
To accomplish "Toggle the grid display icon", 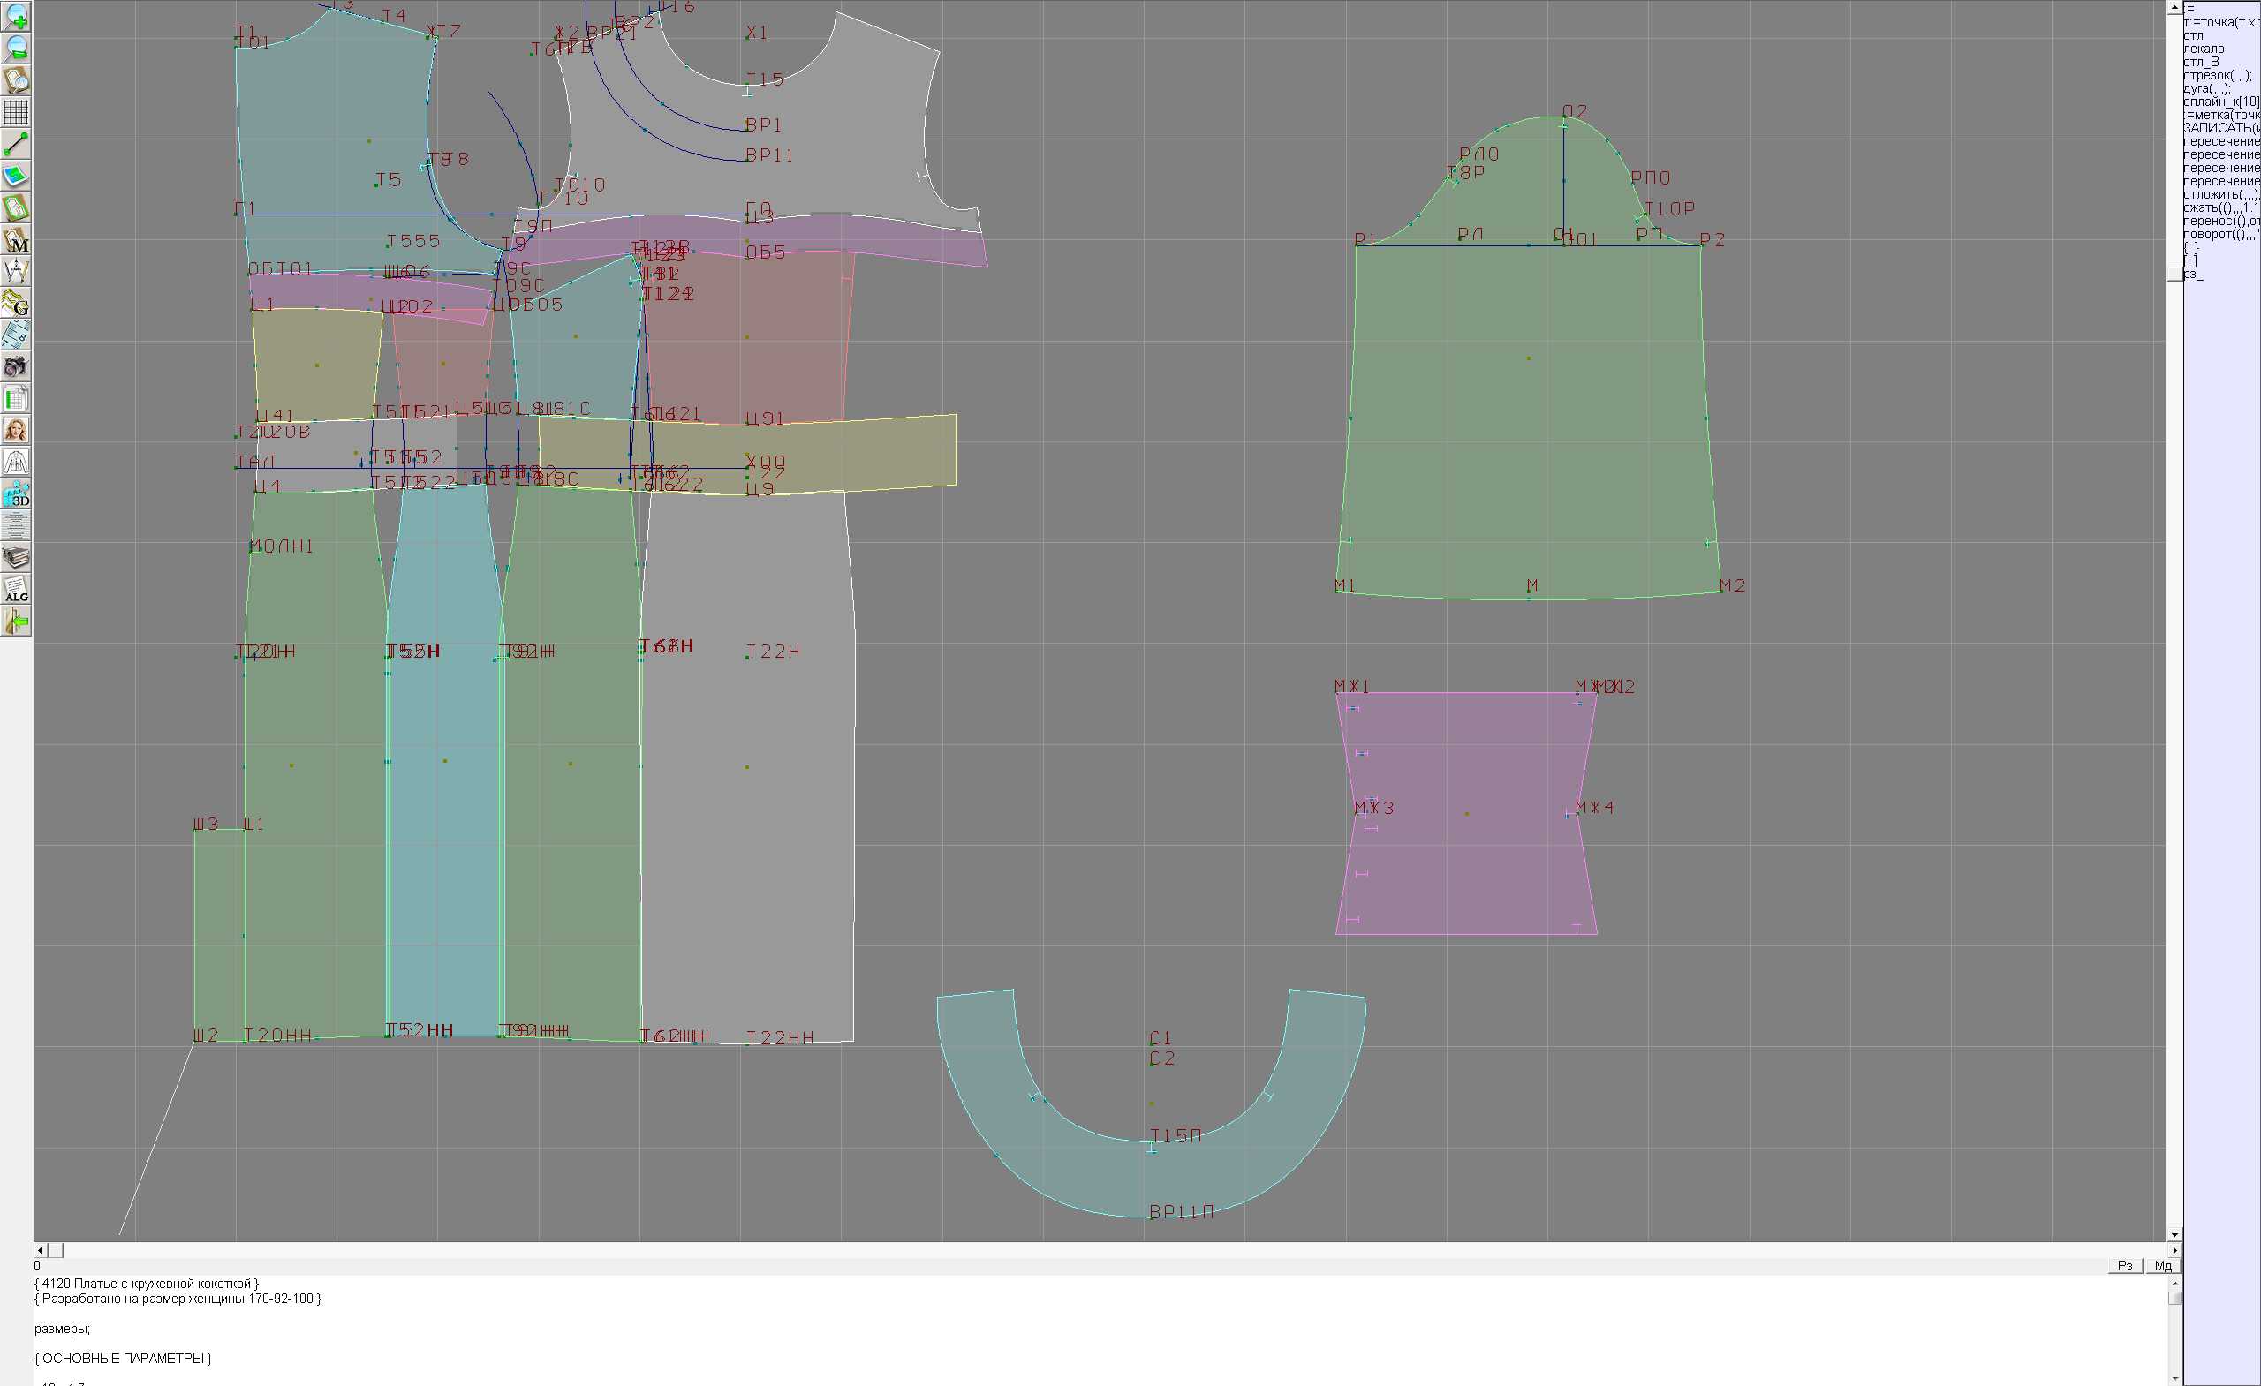I will coord(16,112).
